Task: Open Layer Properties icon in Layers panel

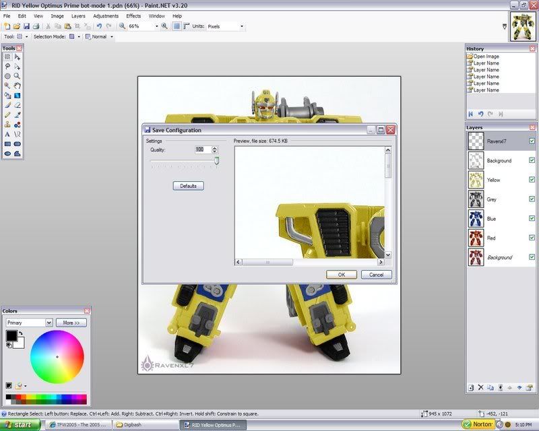Action: [x=530, y=388]
